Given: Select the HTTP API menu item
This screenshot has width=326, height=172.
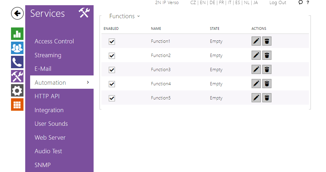Looking at the screenshot, I should click(47, 96).
